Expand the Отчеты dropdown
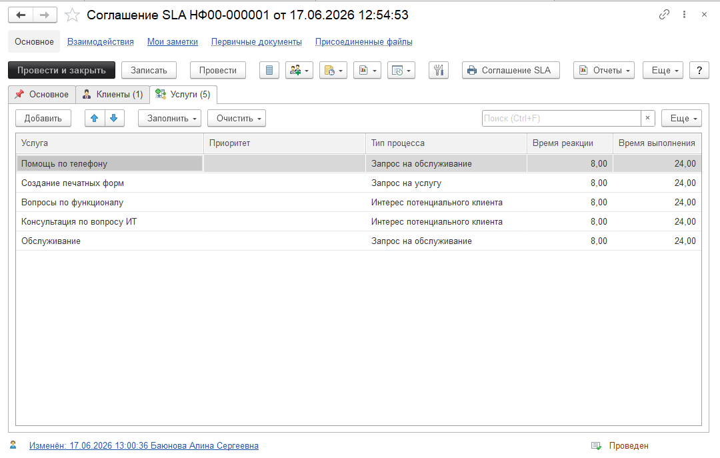The width and height of the screenshot is (720, 458). (604, 70)
